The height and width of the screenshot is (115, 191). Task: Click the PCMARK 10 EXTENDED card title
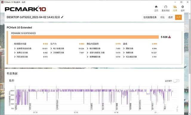24,33
